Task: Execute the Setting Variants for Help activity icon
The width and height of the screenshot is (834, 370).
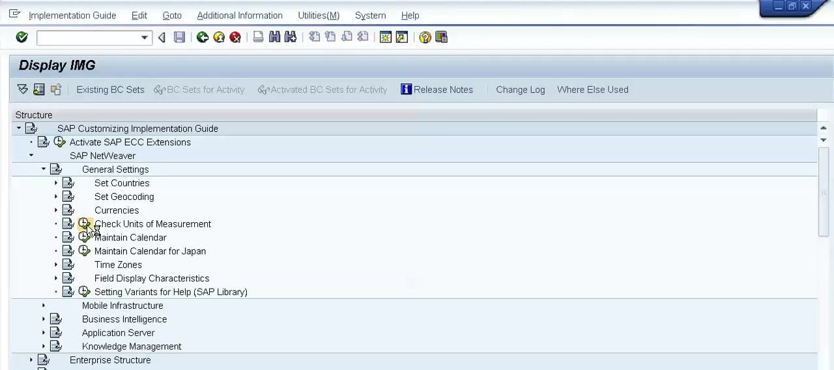Action: [84, 292]
